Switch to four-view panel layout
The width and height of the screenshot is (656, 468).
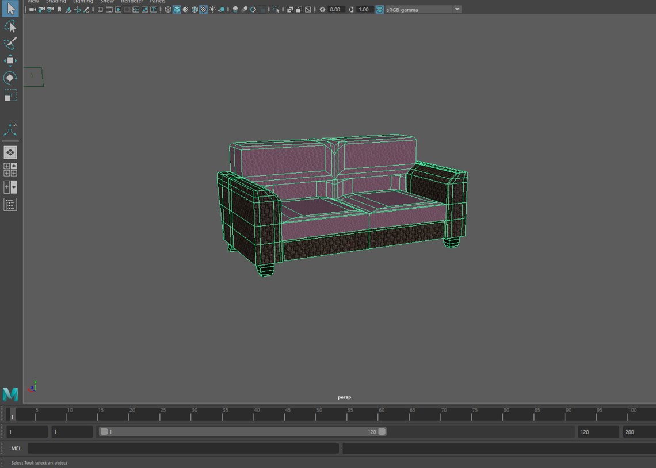point(10,170)
